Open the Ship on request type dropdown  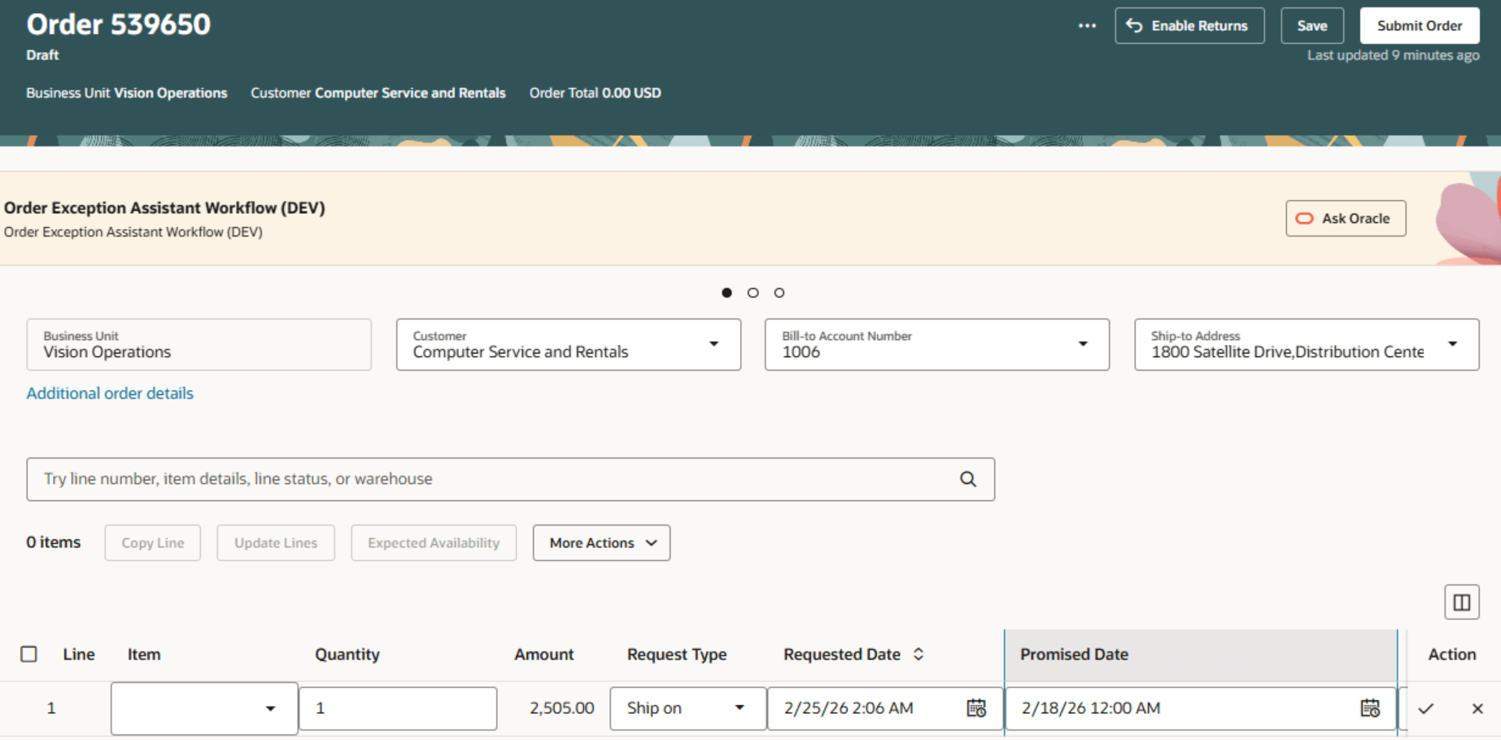pyautogui.click(x=740, y=708)
